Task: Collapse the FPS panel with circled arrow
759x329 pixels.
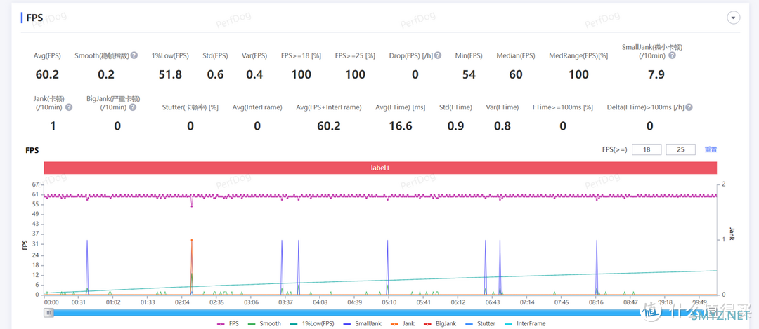Action: [734, 18]
